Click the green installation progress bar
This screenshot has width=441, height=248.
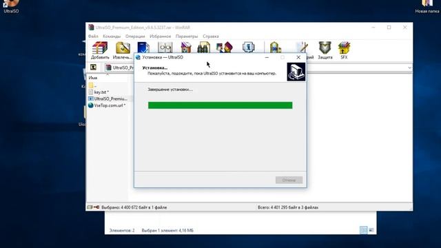click(220, 105)
